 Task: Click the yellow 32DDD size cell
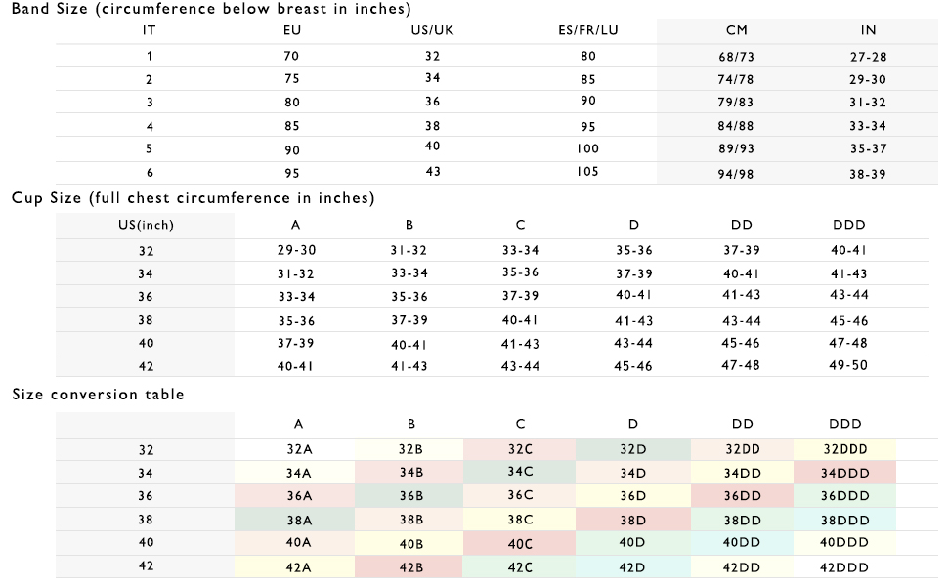[x=845, y=450]
